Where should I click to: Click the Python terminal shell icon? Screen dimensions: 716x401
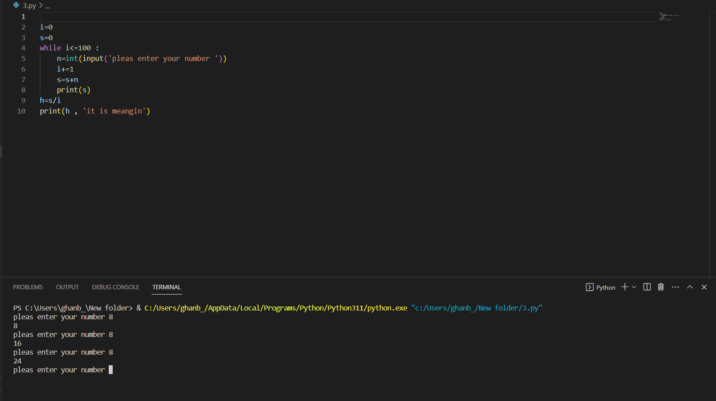point(590,287)
